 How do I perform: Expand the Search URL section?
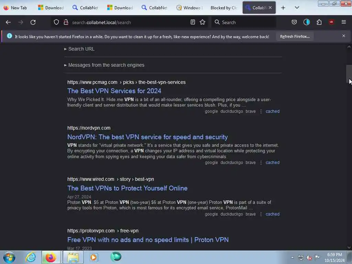click(x=79, y=49)
